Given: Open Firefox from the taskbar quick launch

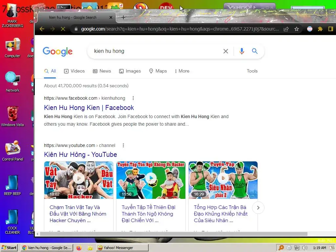Looking at the screenshot, I should (x=79, y=248).
